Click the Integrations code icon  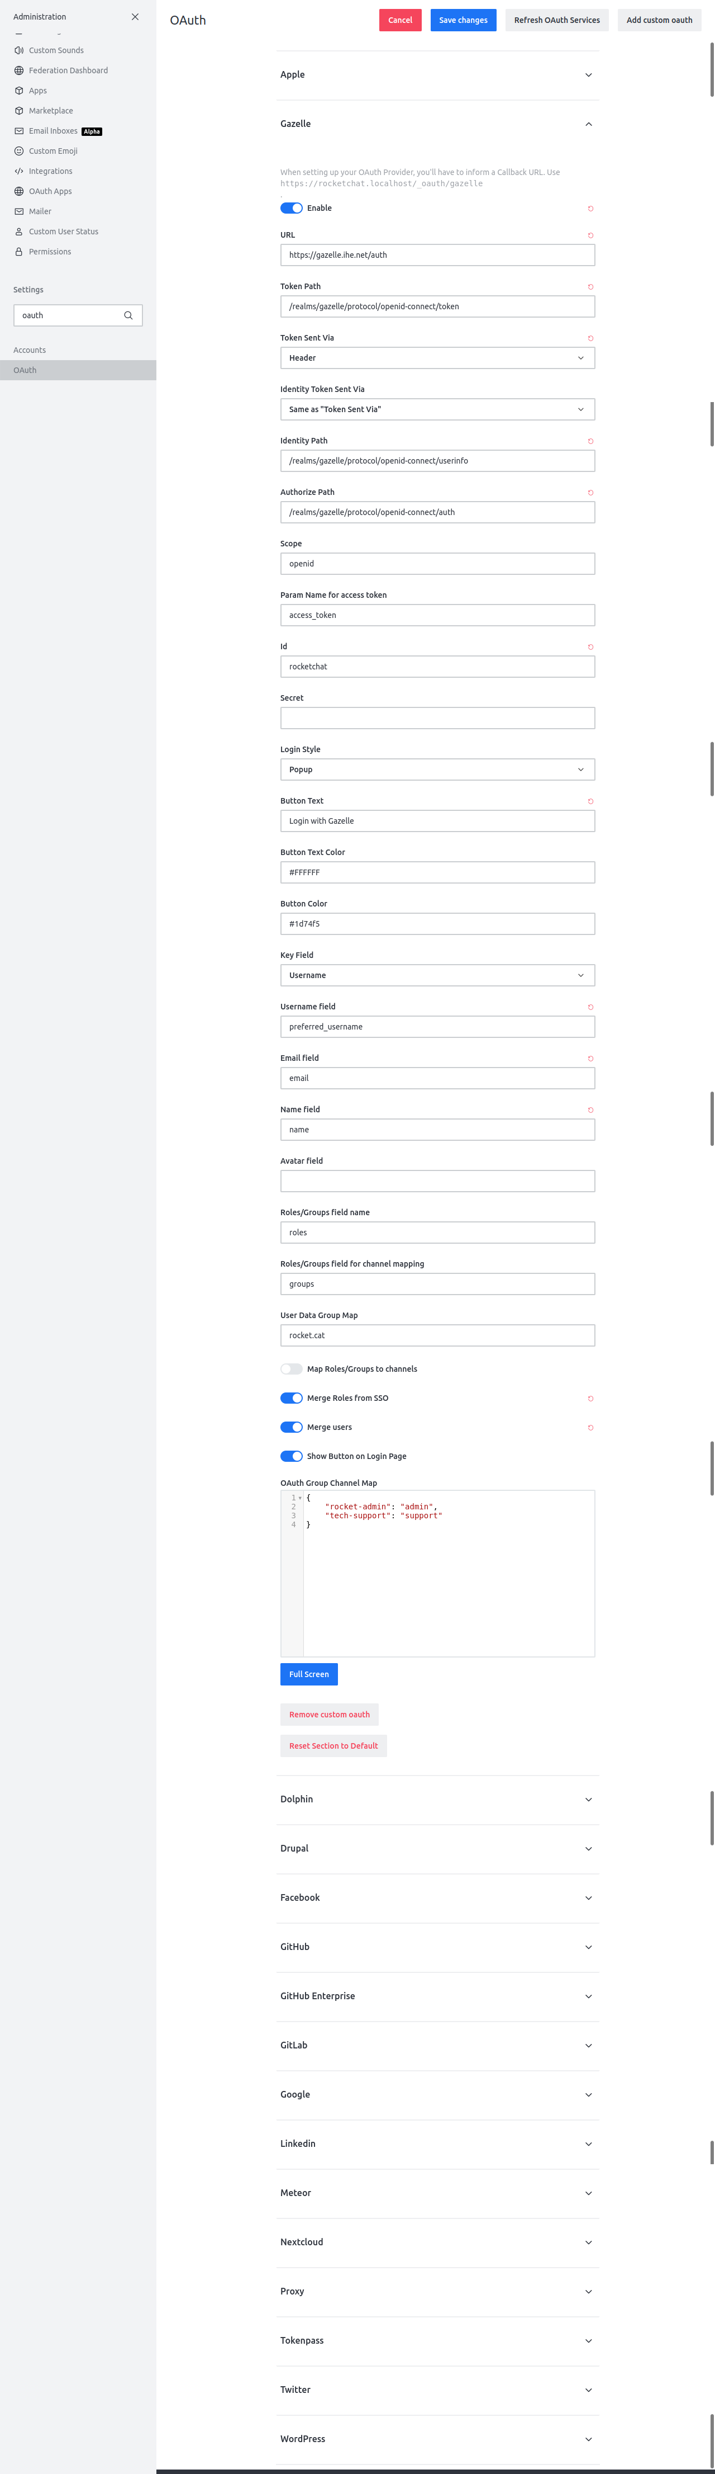click(x=19, y=171)
